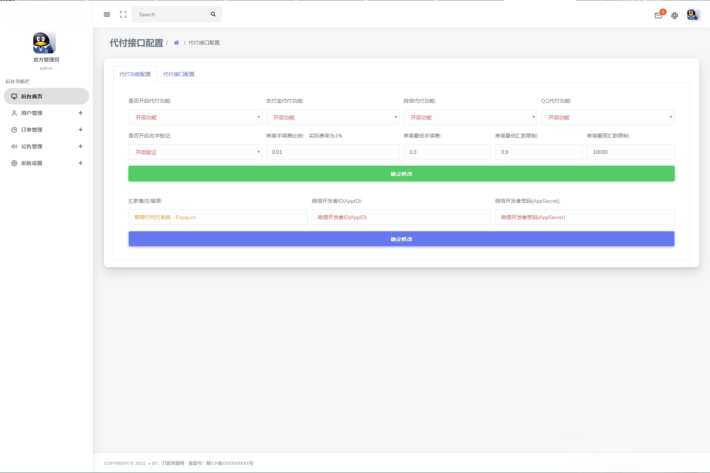Click the fullscreen toggle icon
710x473 pixels.
(x=123, y=14)
